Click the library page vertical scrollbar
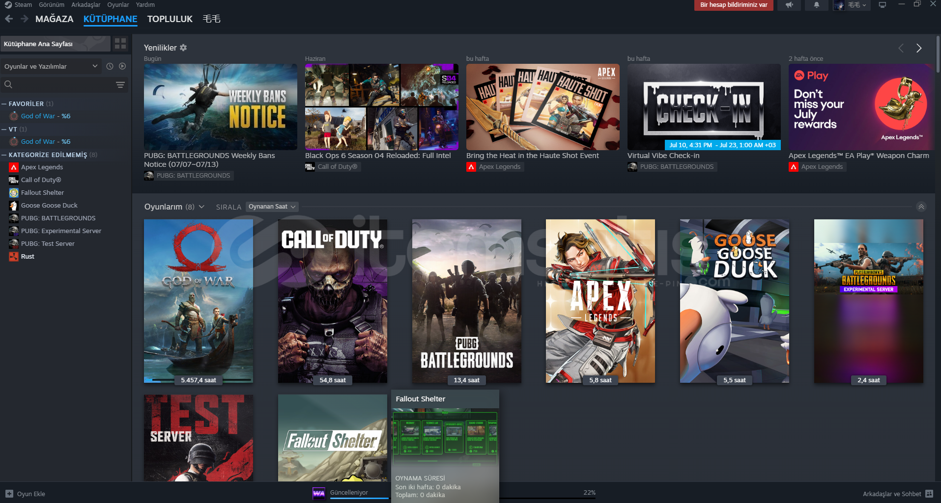The image size is (941, 503). 938,54
